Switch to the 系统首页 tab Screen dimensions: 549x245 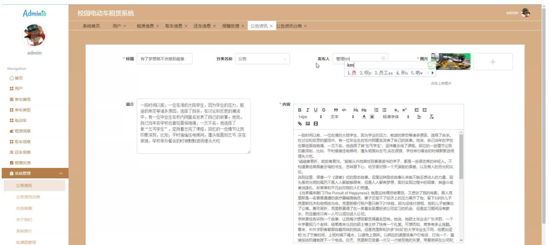point(91,26)
